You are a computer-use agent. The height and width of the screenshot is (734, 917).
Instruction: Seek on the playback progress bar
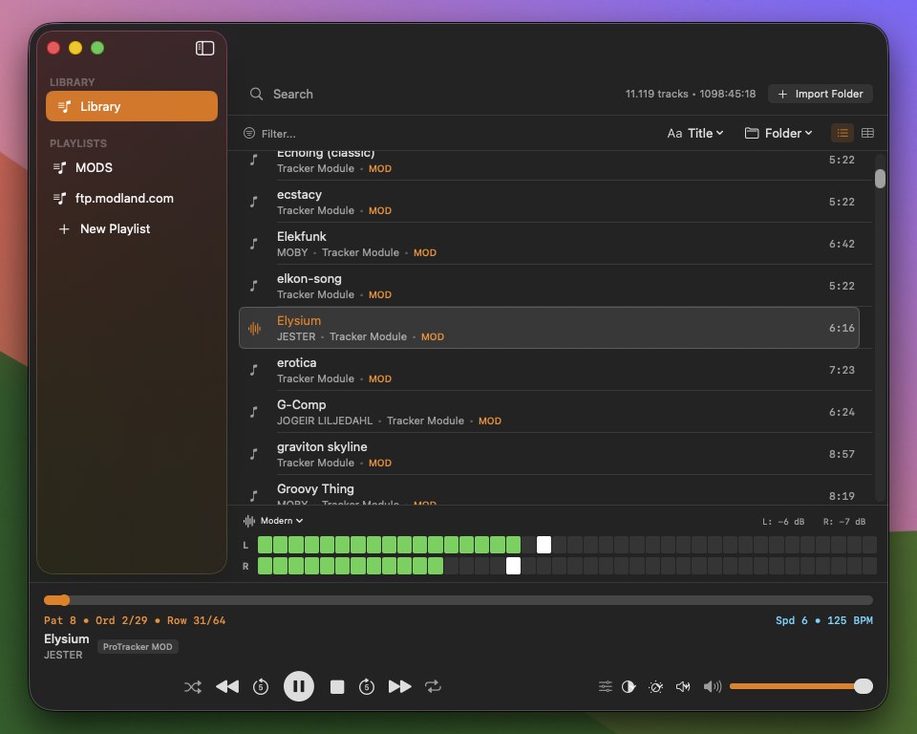(x=458, y=600)
